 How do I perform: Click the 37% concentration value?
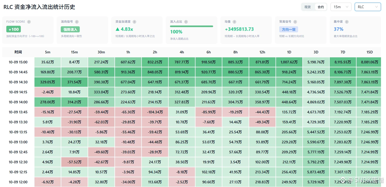click(x=339, y=29)
